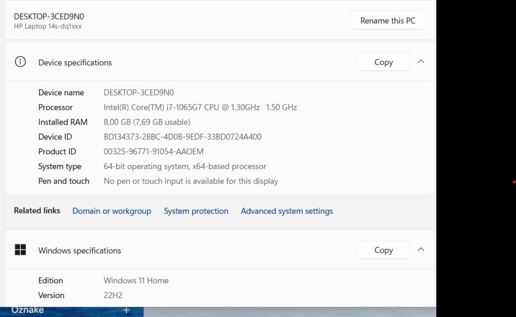Click the Device specifications heading
Viewport: 516px width, 317px height.
[75, 62]
